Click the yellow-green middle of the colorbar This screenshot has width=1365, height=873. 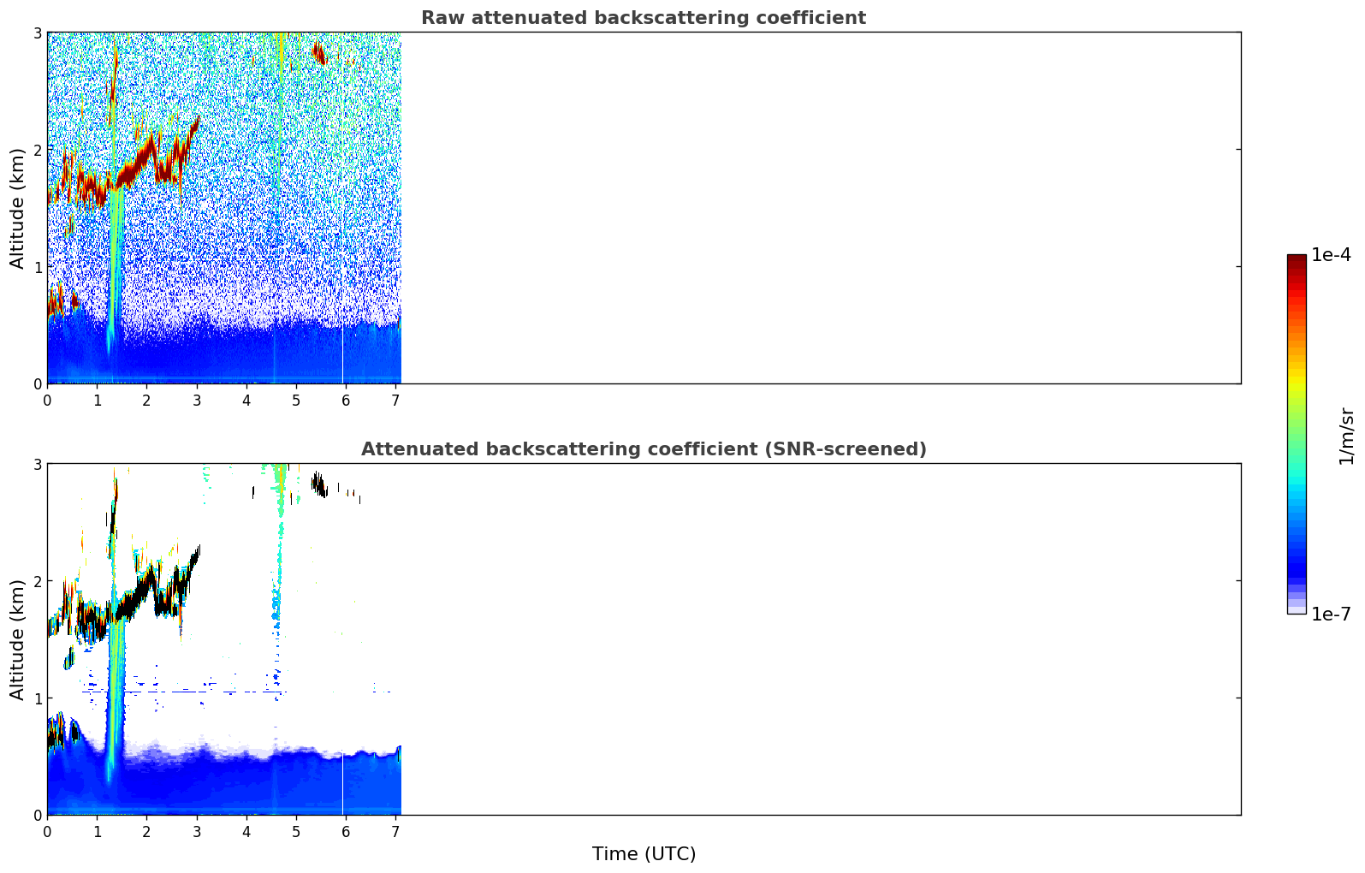pos(1297,395)
